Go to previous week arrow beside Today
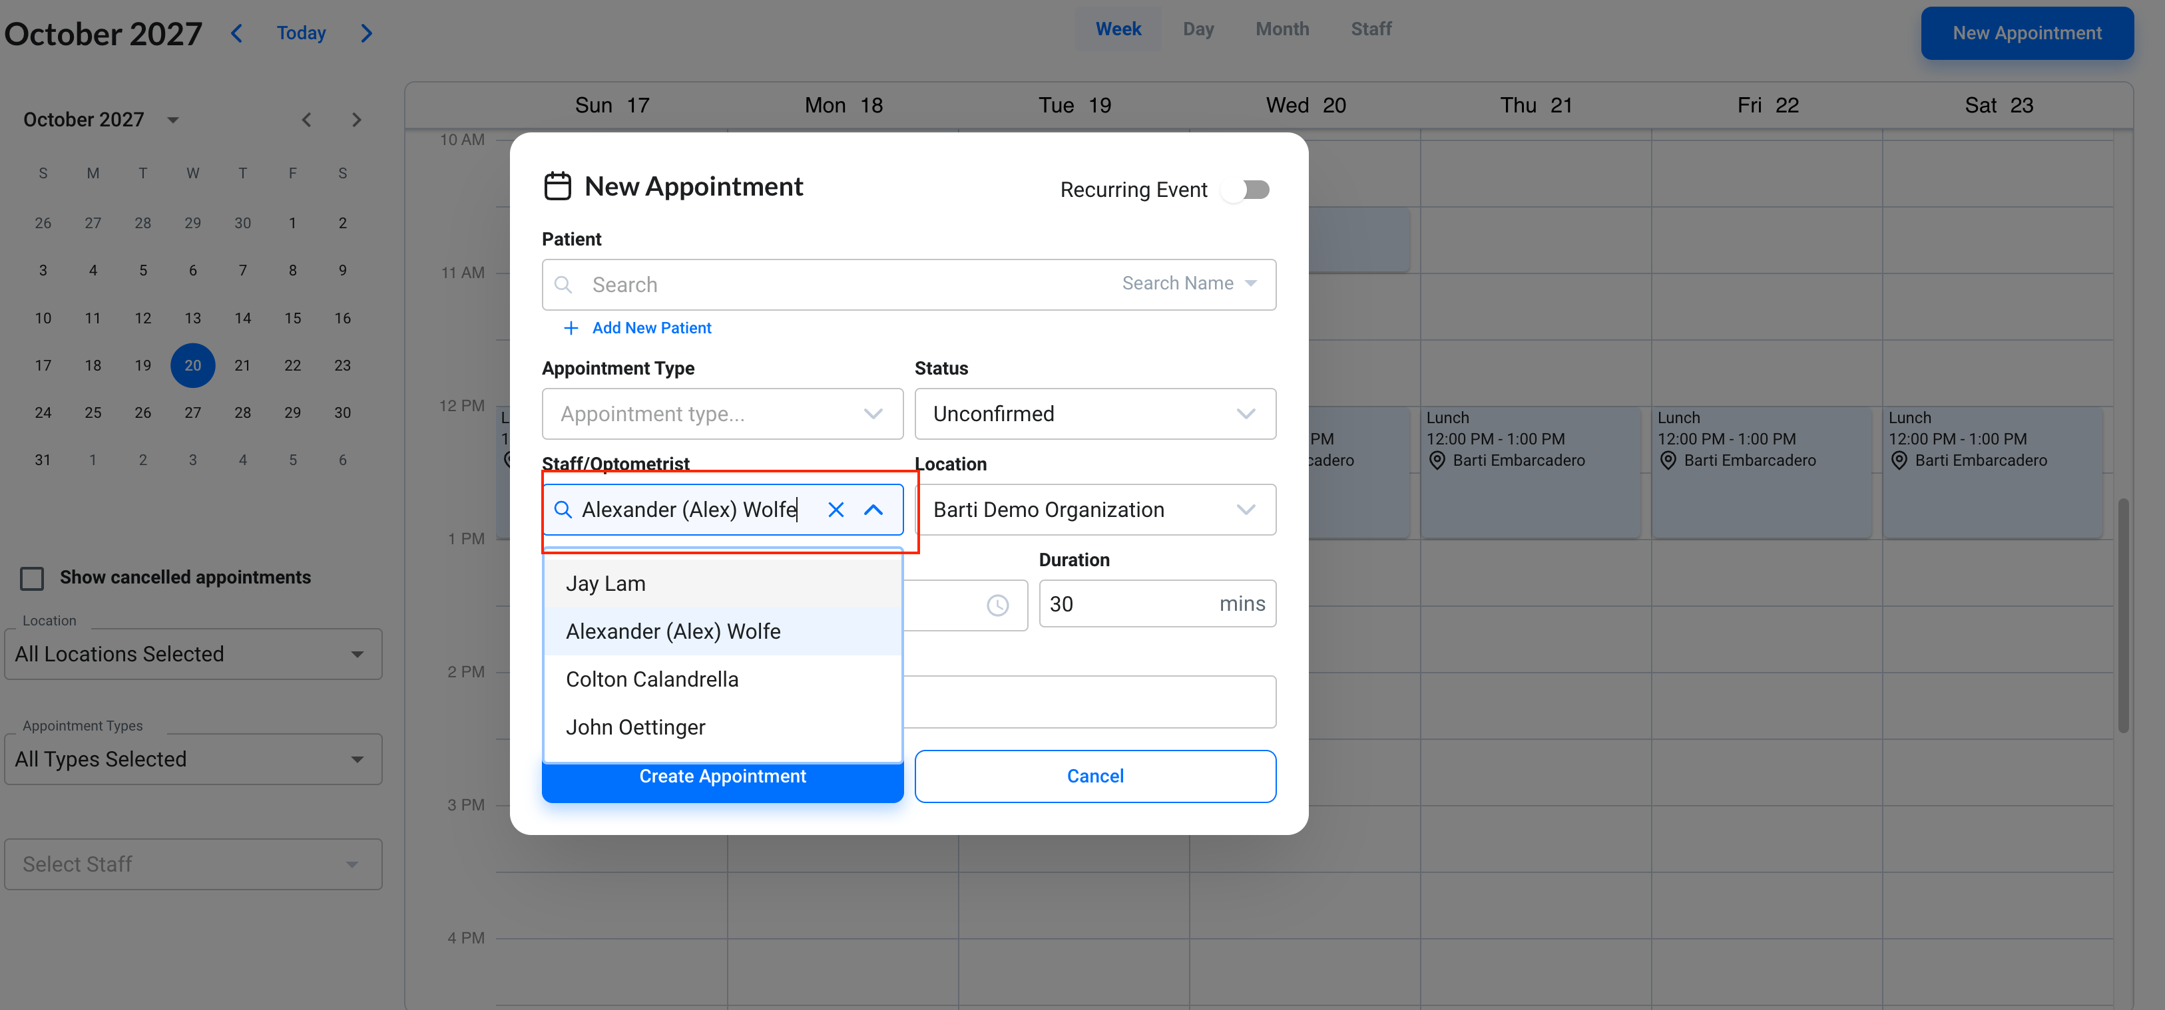 click(x=237, y=33)
